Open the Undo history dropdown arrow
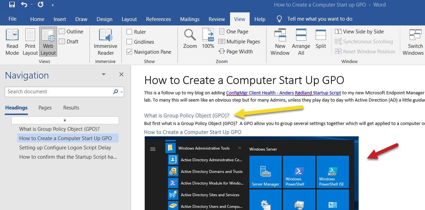The height and width of the screenshot is (210, 425). point(32,5)
